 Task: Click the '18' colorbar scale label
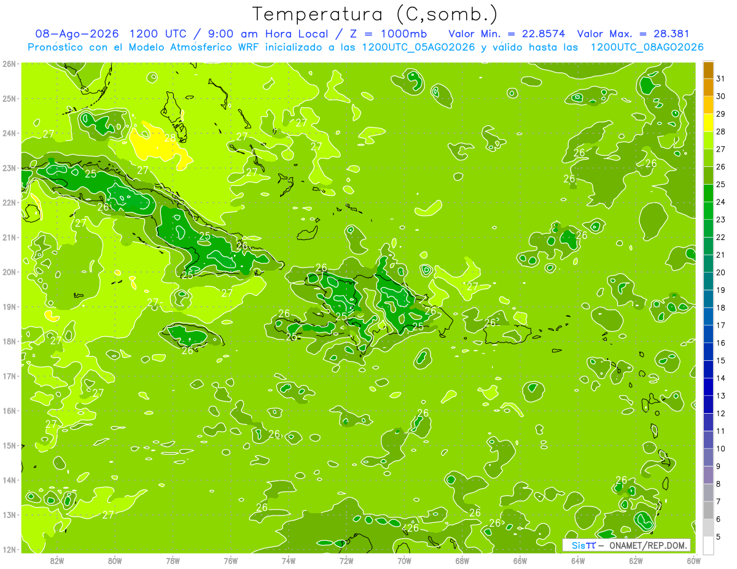(x=721, y=308)
